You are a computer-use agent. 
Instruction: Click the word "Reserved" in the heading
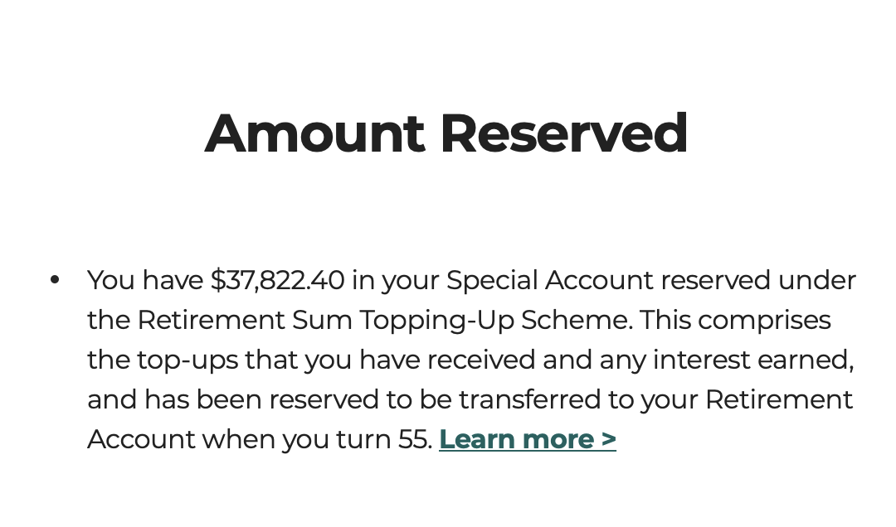point(563,133)
